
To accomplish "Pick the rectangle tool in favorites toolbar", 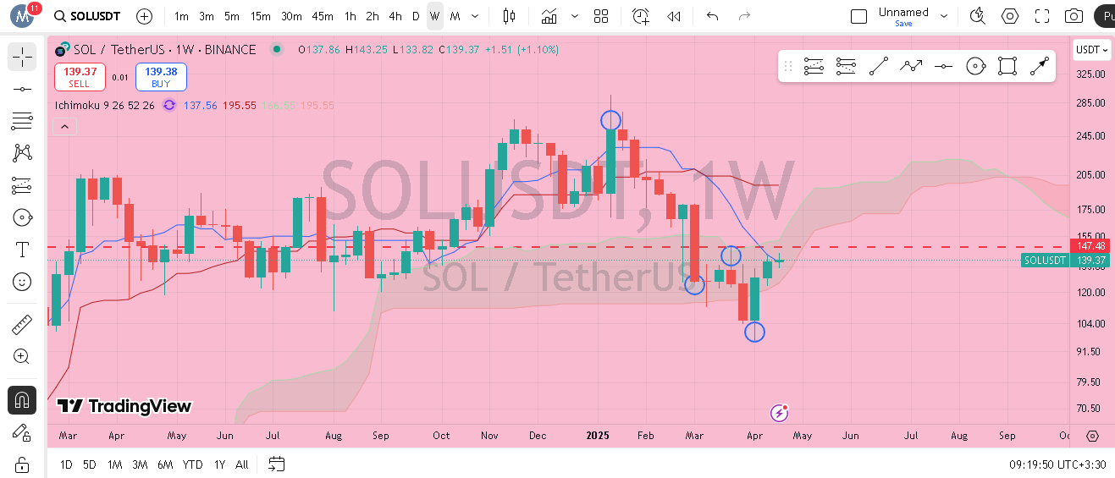I will click(1007, 66).
